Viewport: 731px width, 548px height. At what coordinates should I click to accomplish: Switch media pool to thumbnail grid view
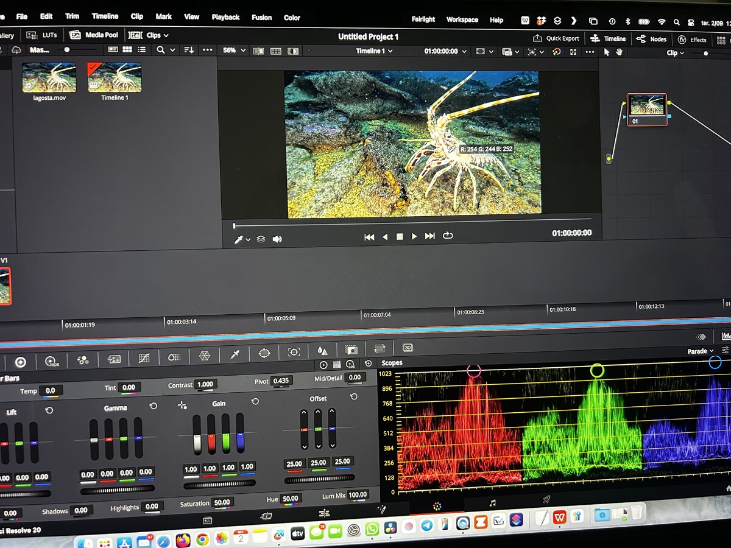127,49
